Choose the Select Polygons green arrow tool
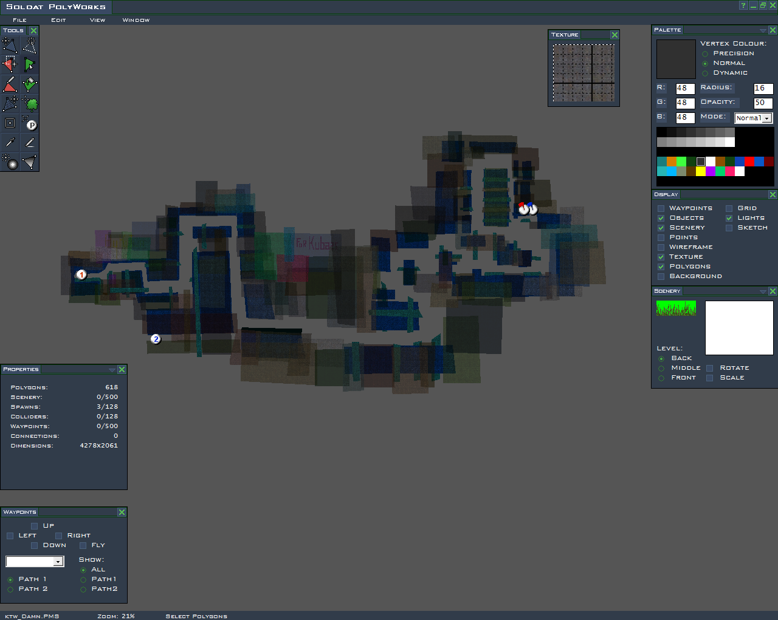The image size is (778, 620). [x=29, y=65]
